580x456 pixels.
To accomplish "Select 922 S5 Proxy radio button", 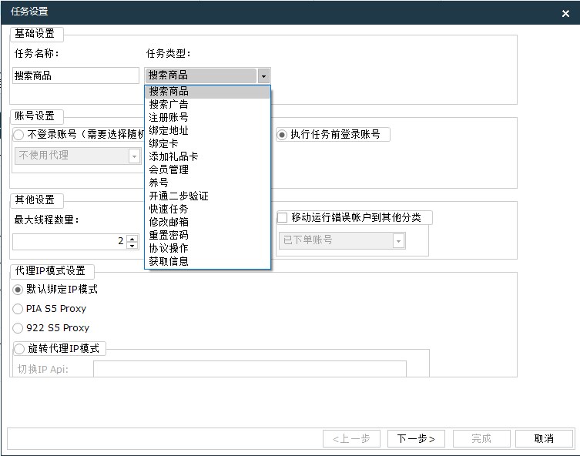I will coord(18,328).
